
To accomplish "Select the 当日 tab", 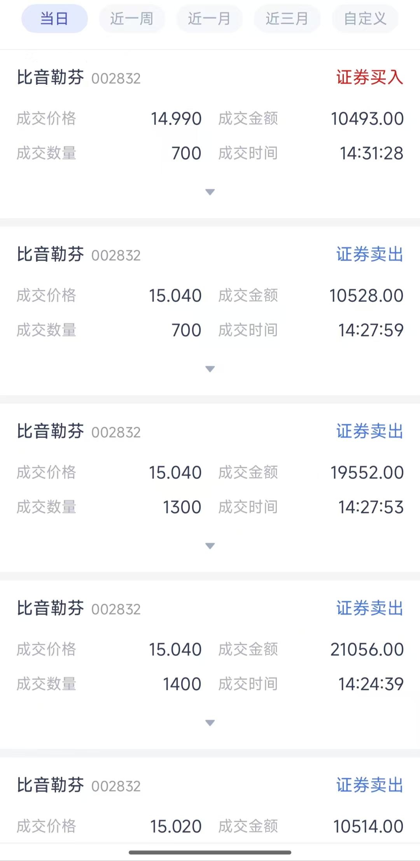I will [54, 19].
